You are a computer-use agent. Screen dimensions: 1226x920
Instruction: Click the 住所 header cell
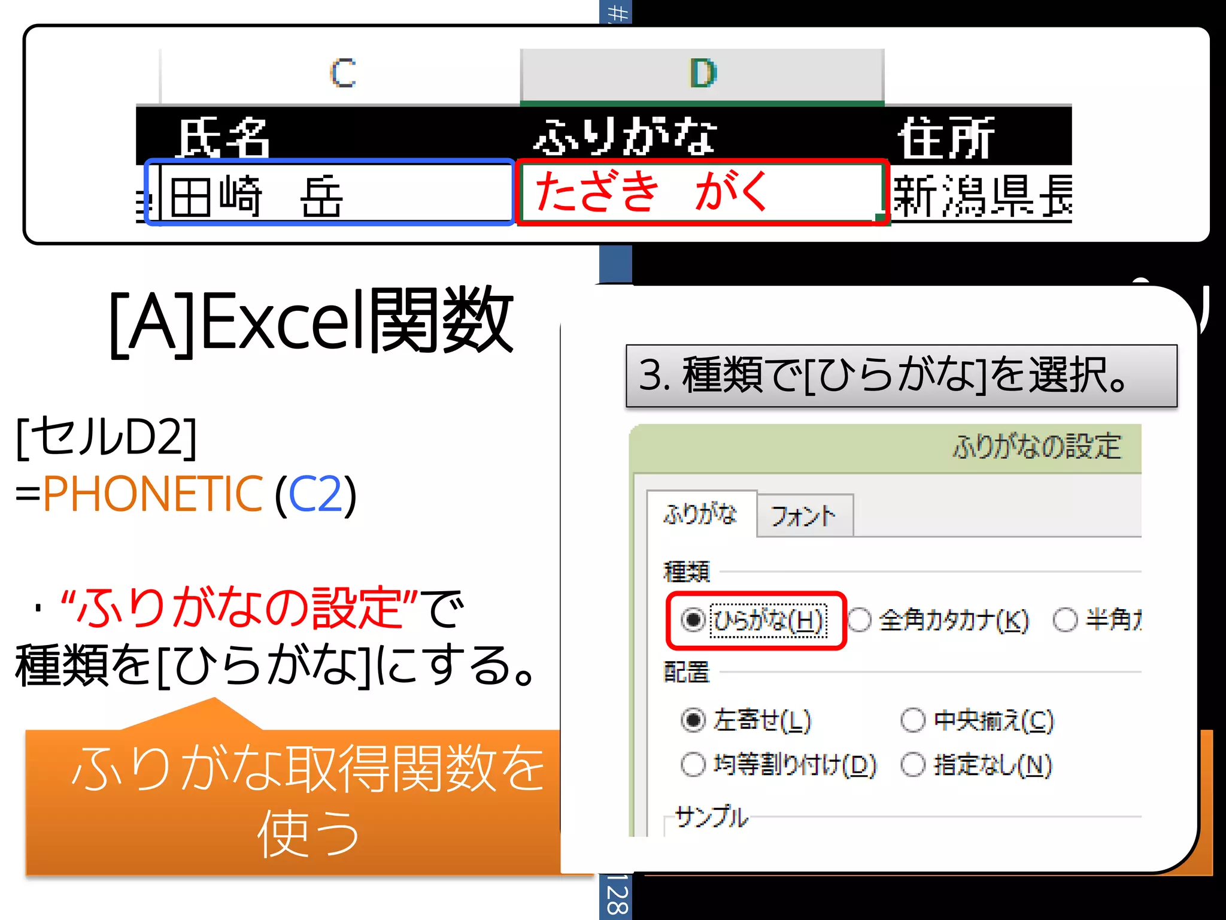[978, 136]
